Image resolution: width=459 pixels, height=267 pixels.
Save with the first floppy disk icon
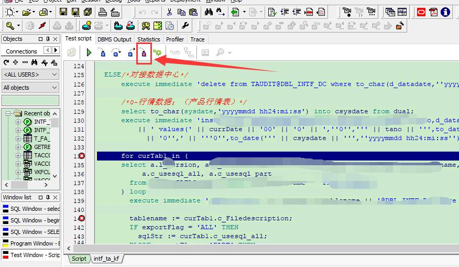63,12
